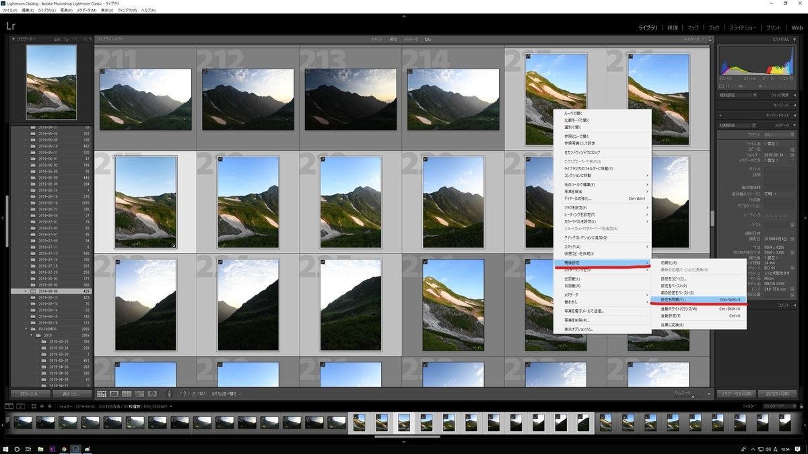Collapse left panel with edge arrow

click(x=3, y=217)
